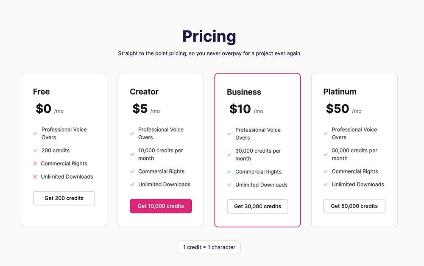Click the checkmark beside 50,000 credits per month
Image resolution: width=424 pixels, height=266 pixels.
tap(326, 154)
